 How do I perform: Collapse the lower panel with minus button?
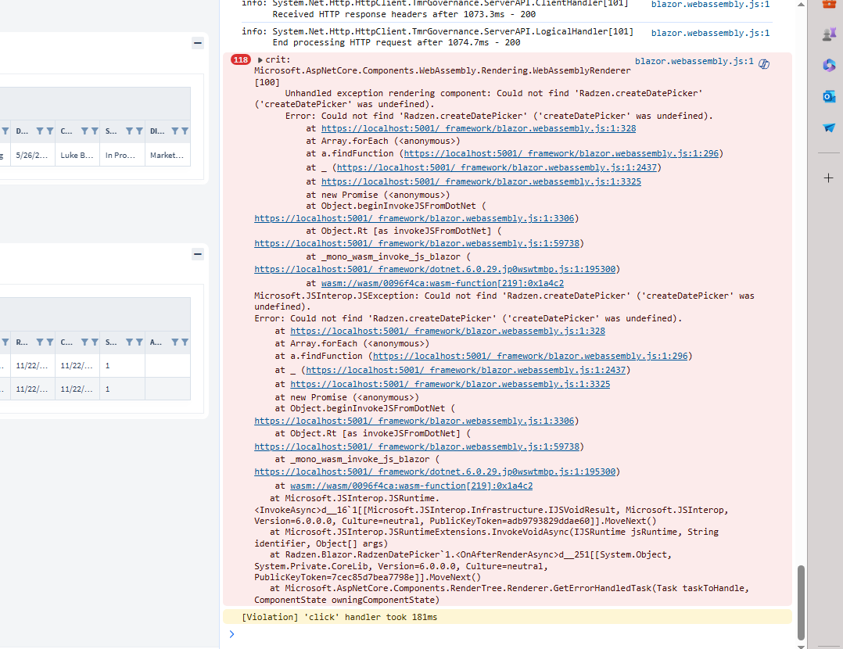pyautogui.click(x=198, y=254)
